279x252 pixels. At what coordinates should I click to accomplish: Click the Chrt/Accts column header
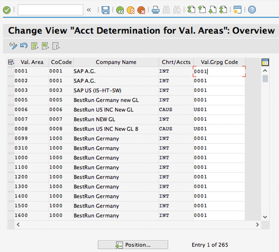[176, 62]
